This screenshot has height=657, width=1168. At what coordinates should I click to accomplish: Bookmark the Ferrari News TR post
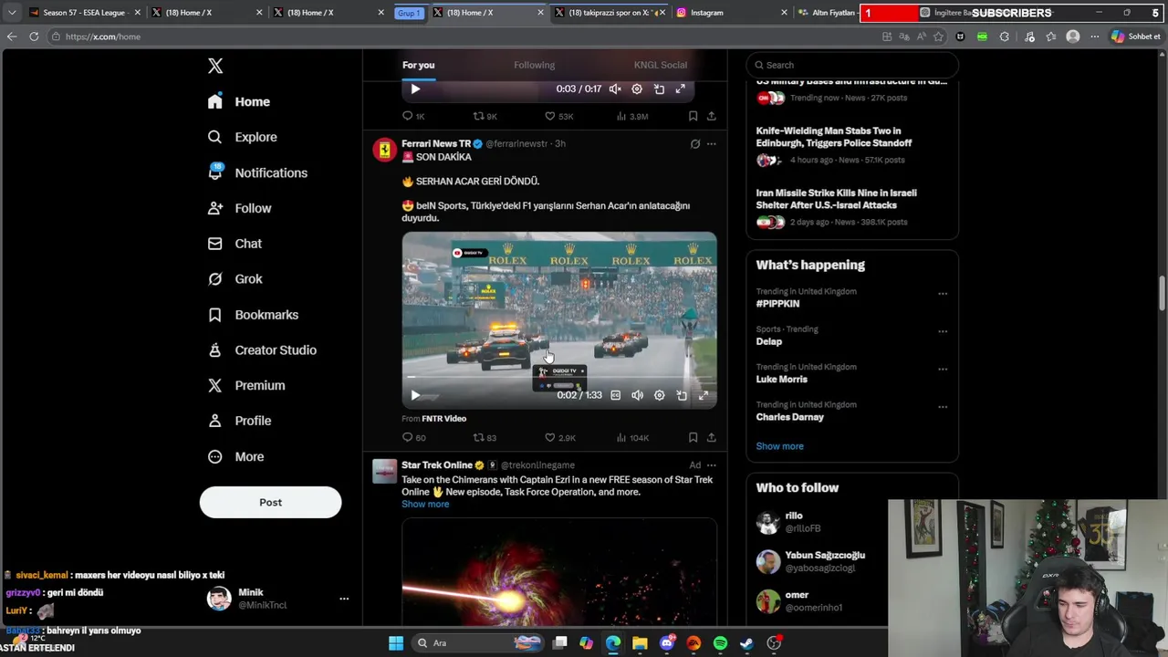point(693,438)
